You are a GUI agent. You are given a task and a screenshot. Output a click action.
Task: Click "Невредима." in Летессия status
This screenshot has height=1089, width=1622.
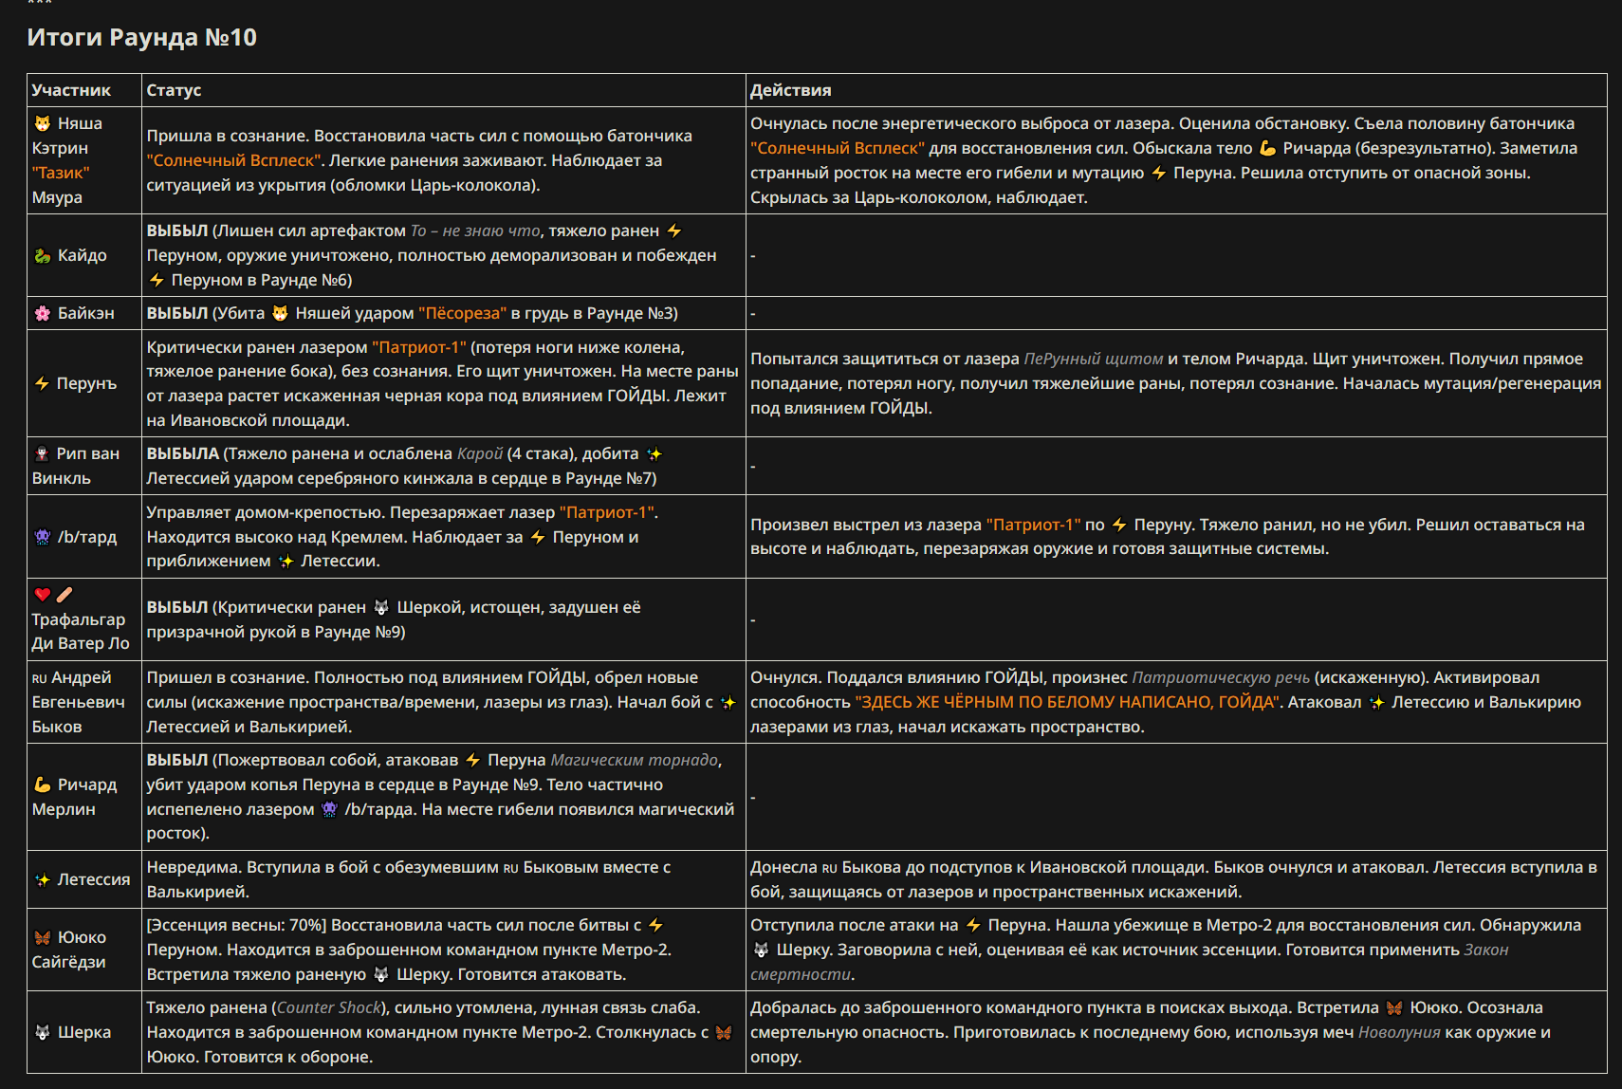click(194, 867)
